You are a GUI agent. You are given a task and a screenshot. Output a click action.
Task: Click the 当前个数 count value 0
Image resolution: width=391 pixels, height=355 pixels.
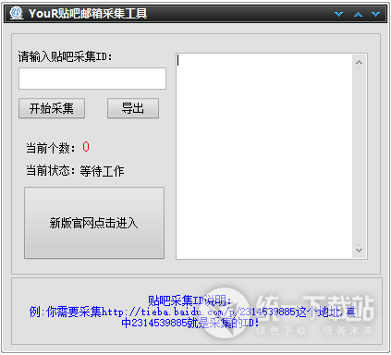click(86, 147)
